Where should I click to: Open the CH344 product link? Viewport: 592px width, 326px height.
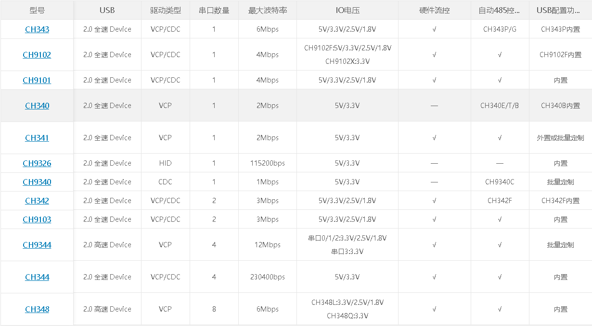[37, 277]
